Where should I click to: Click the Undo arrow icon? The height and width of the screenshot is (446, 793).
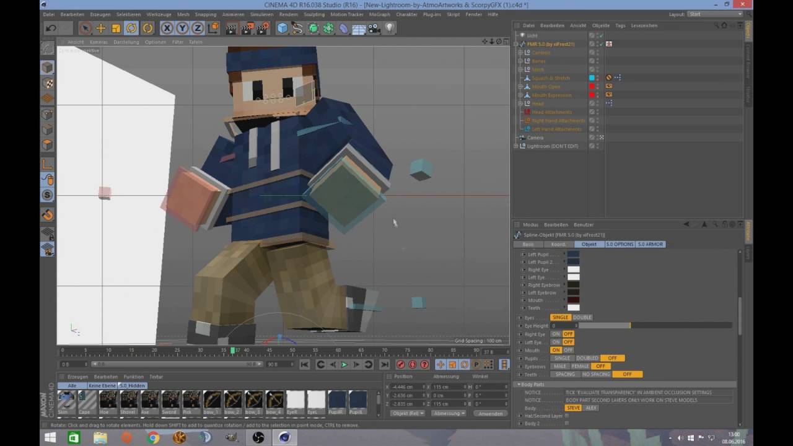tap(51, 28)
